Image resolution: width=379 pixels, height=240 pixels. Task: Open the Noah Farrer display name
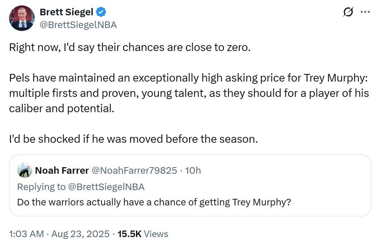(62, 170)
